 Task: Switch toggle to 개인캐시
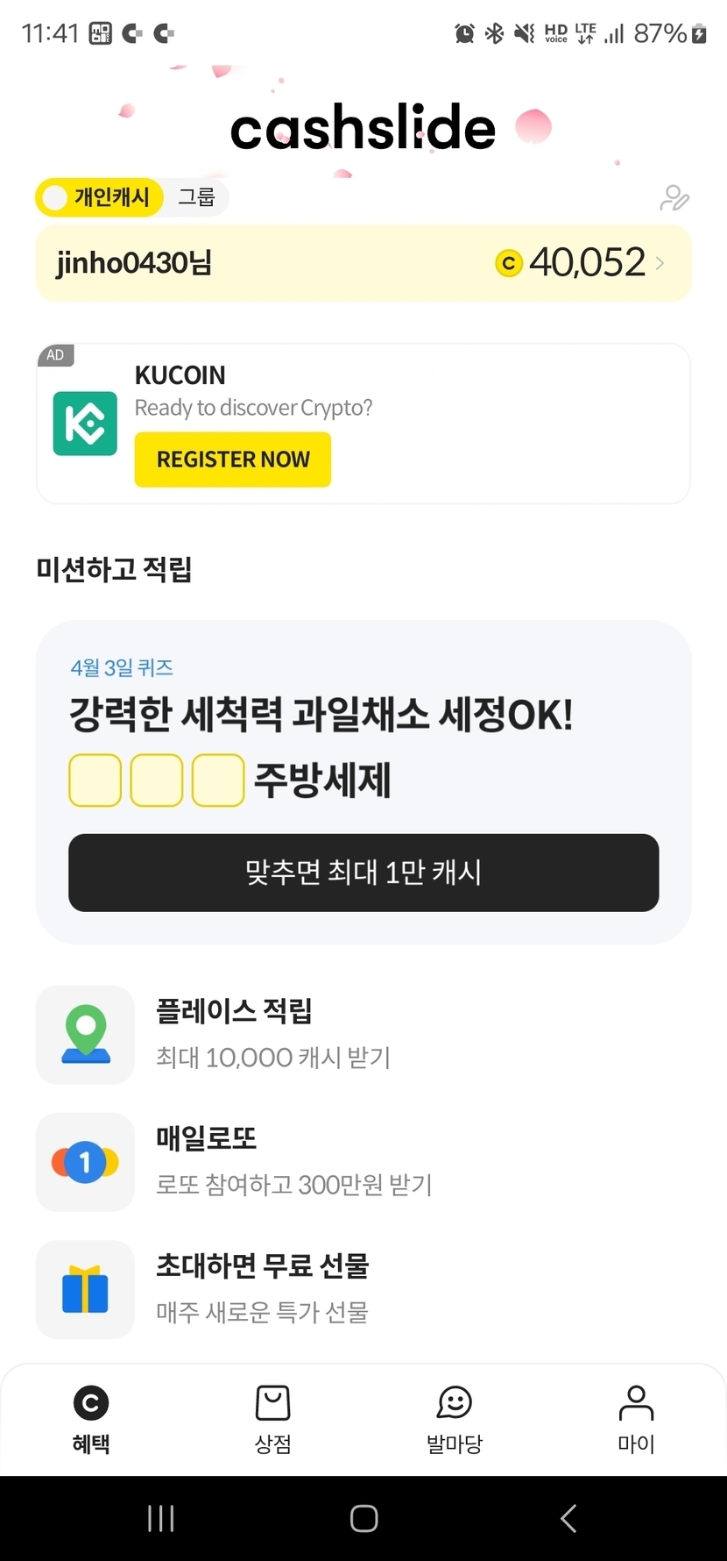tap(100, 197)
